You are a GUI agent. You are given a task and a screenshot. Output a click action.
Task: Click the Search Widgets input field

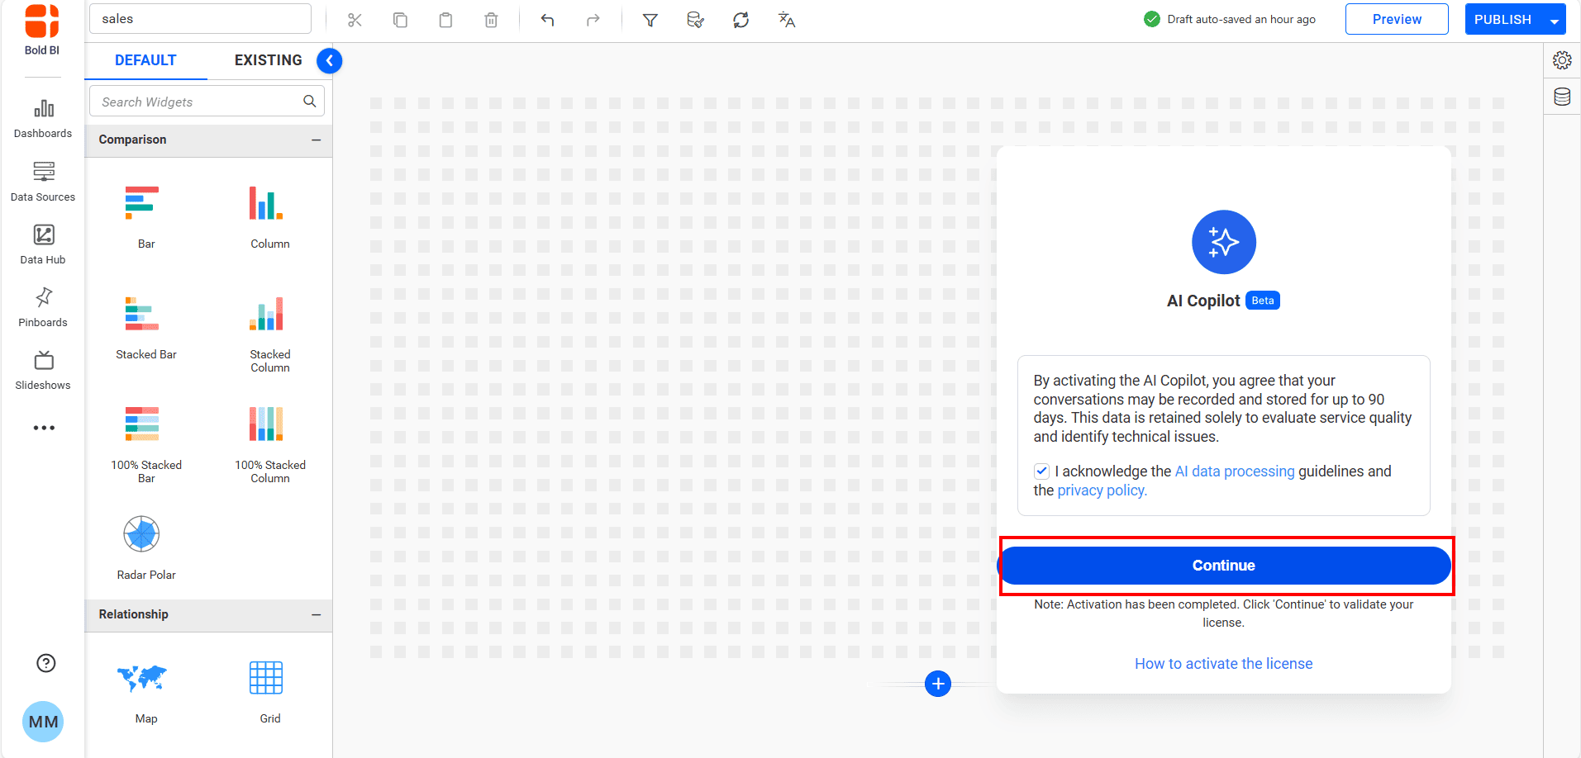point(198,102)
